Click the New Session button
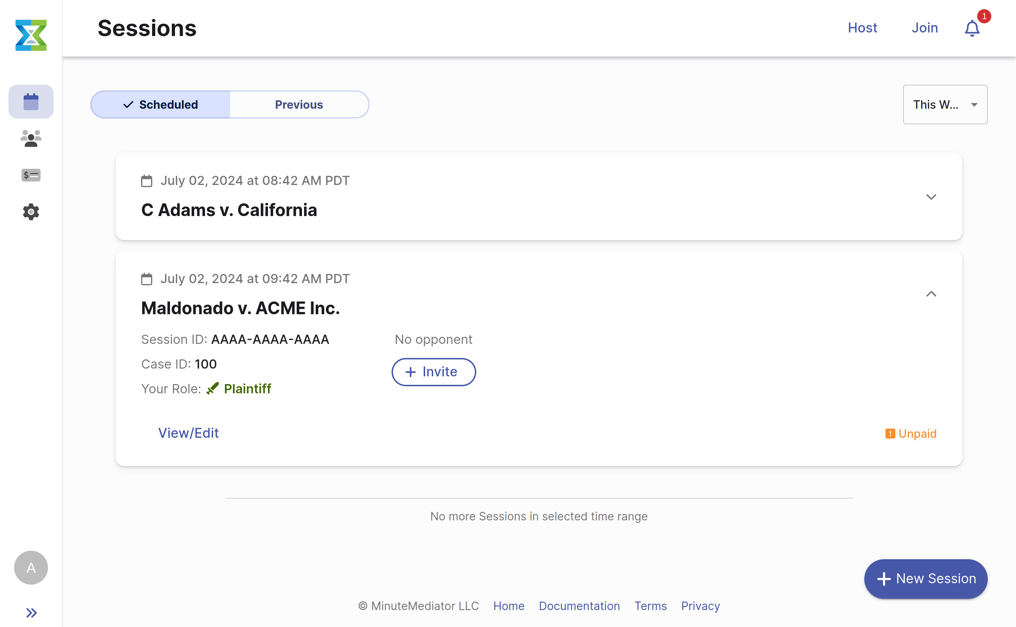Viewport: 1016px width, 627px height. pyautogui.click(x=925, y=579)
